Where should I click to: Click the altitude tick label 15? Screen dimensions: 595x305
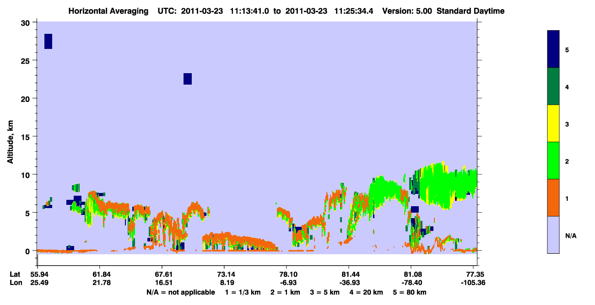27,137
